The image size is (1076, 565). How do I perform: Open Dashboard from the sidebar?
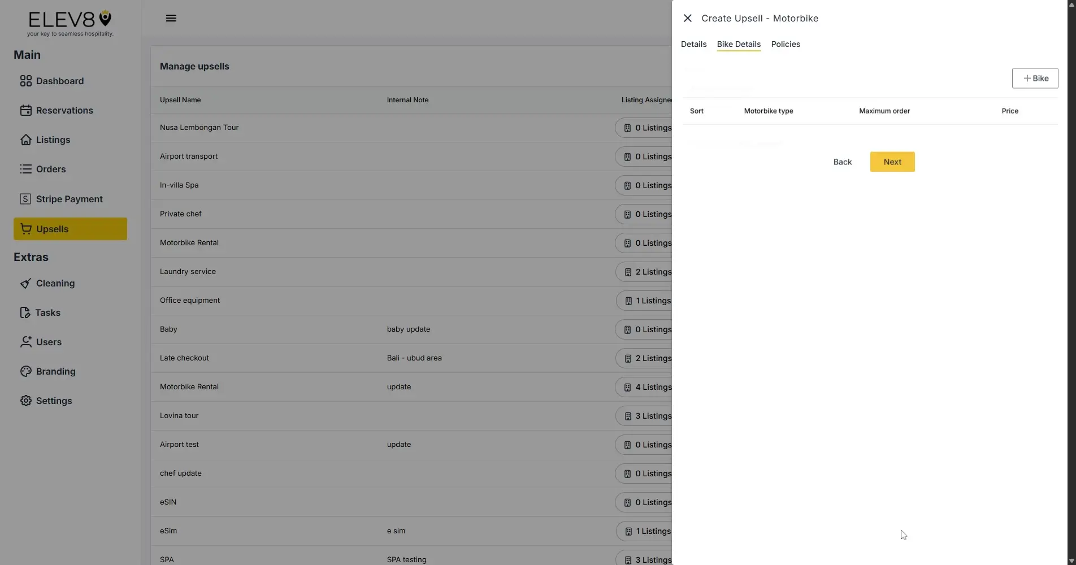[x=59, y=81]
